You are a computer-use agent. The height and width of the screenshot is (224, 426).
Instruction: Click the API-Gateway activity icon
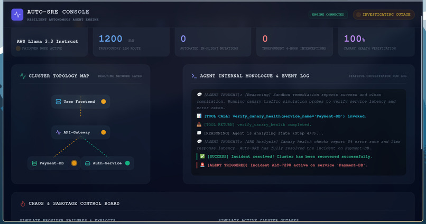click(x=58, y=132)
